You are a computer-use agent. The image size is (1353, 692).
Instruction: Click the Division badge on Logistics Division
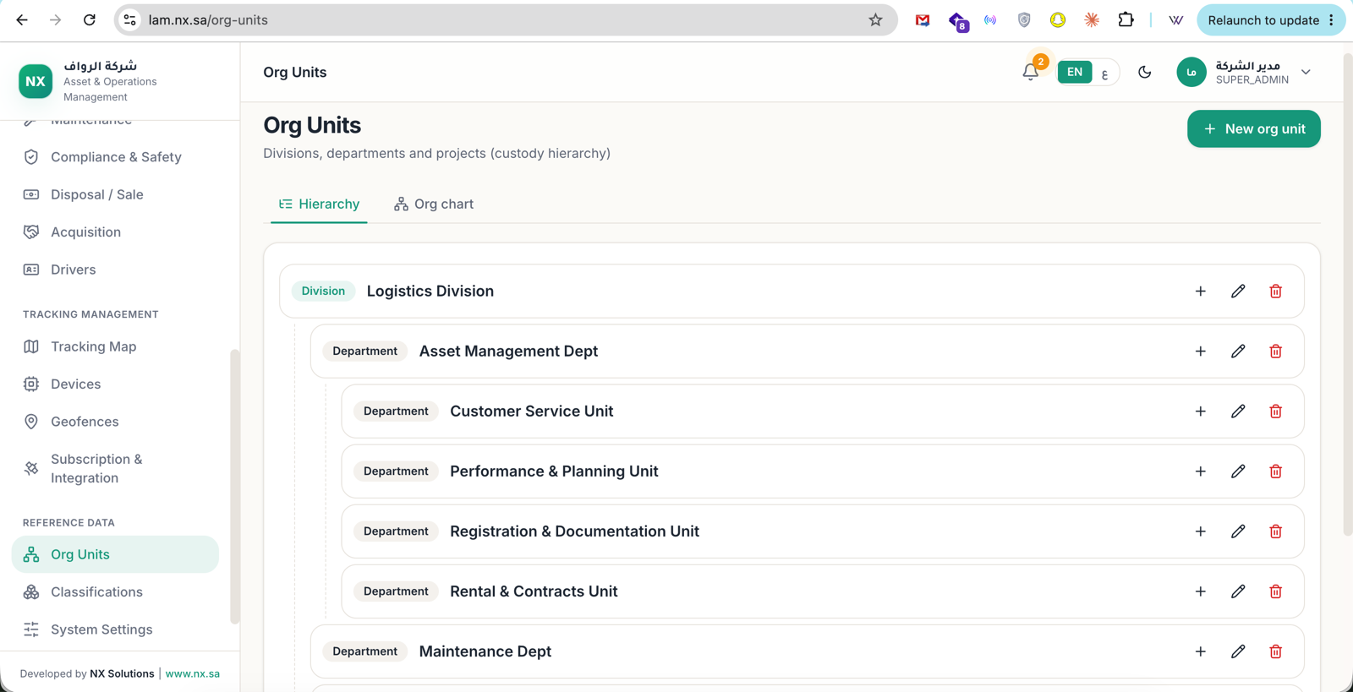[x=323, y=292]
